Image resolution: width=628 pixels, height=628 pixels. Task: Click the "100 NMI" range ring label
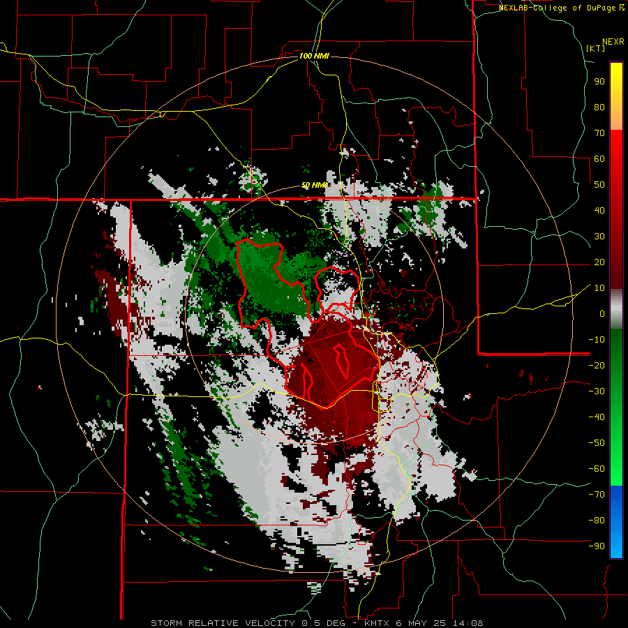coord(315,56)
